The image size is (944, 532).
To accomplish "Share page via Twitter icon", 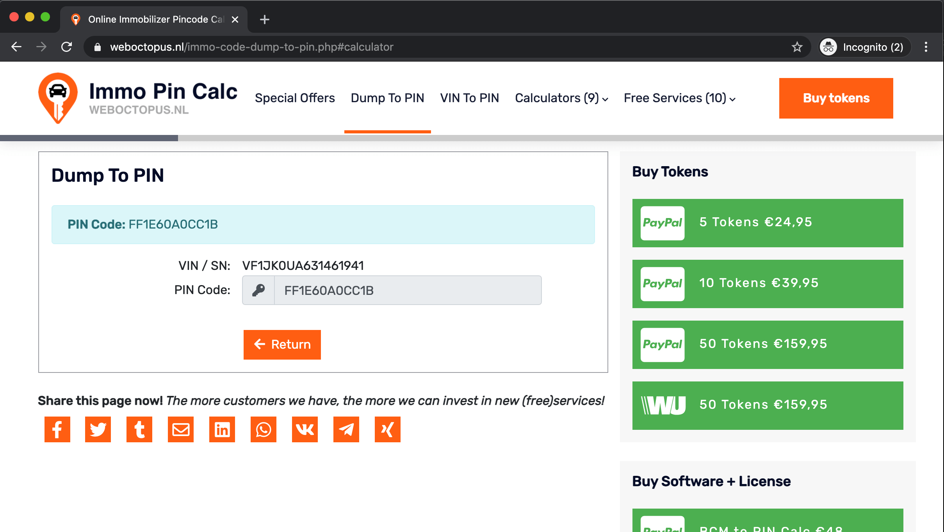I will (98, 429).
